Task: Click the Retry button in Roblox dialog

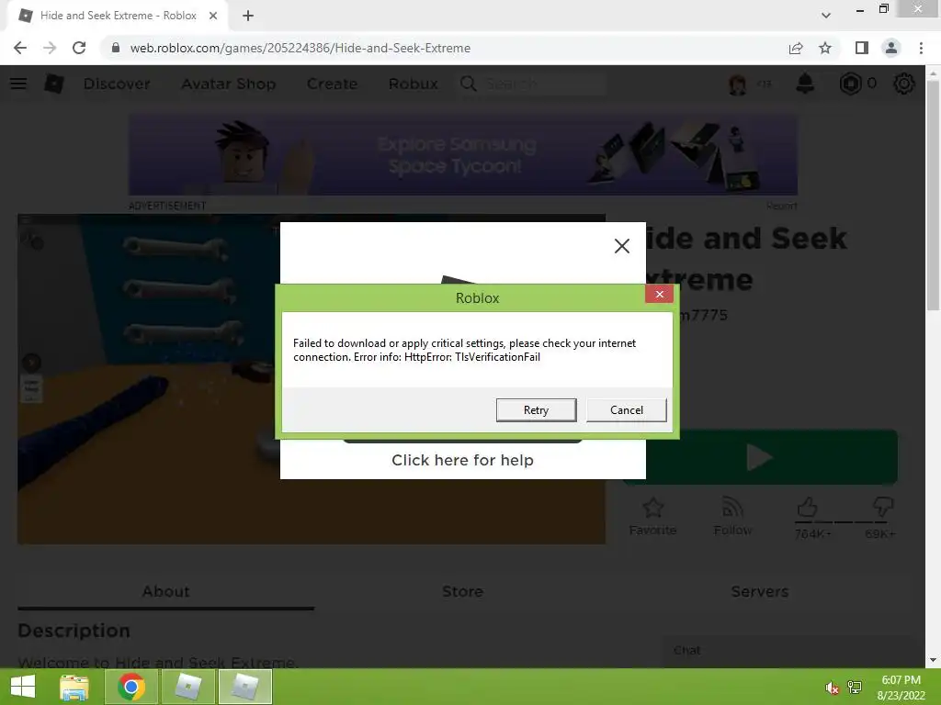Action: pyautogui.click(x=536, y=410)
